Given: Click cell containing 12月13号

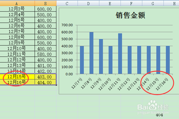Looking at the screenshot, I should click(x=17, y=65).
